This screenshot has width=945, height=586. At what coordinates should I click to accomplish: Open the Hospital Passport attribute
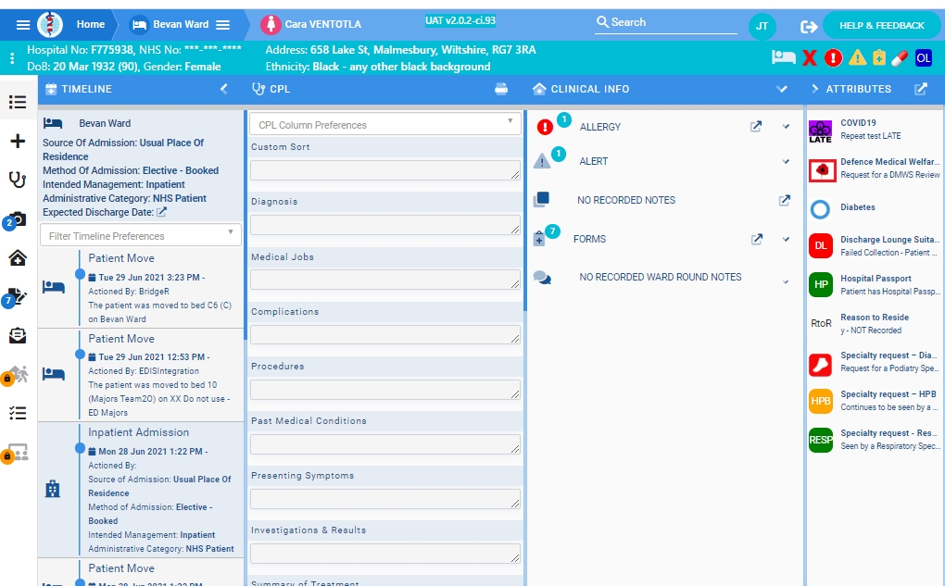(875, 285)
